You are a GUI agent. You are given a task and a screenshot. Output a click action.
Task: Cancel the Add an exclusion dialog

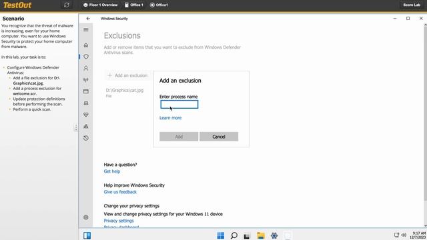pos(219,137)
